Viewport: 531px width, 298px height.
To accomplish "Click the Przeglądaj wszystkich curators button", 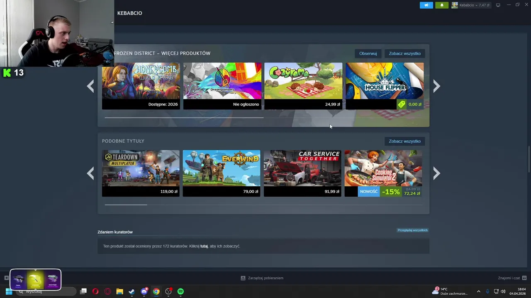I will coord(412,230).
